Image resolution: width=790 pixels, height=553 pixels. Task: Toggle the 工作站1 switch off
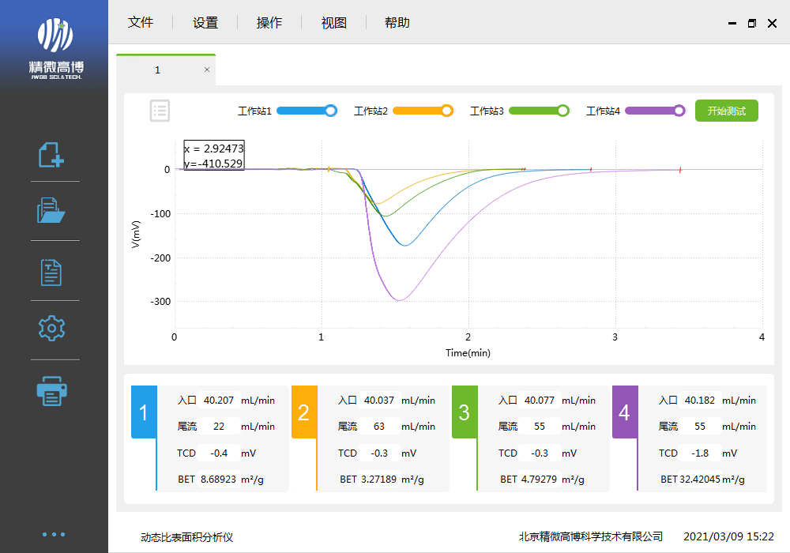307,111
